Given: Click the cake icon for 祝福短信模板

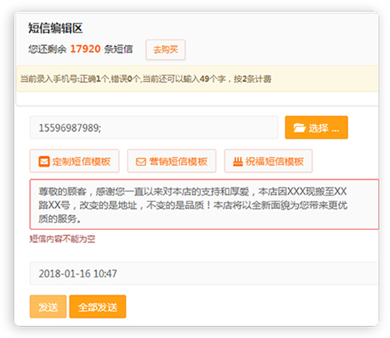Looking at the screenshot, I should pos(238,162).
